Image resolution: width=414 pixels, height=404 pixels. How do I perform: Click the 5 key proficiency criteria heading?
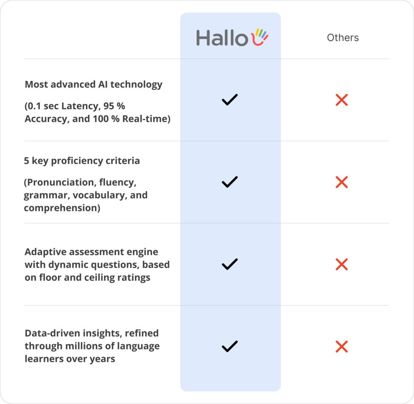click(x=82, y=161)
